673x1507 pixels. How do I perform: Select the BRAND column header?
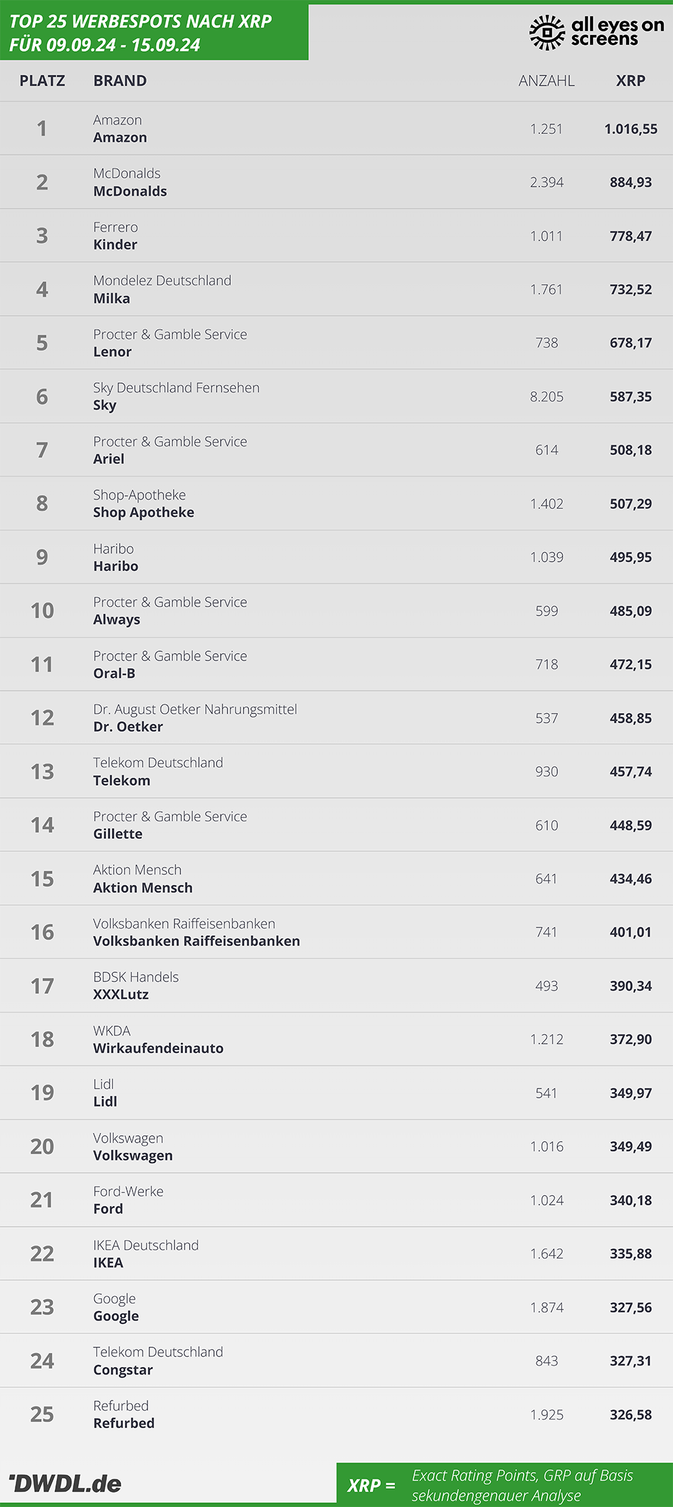click(x=120, y=81)
